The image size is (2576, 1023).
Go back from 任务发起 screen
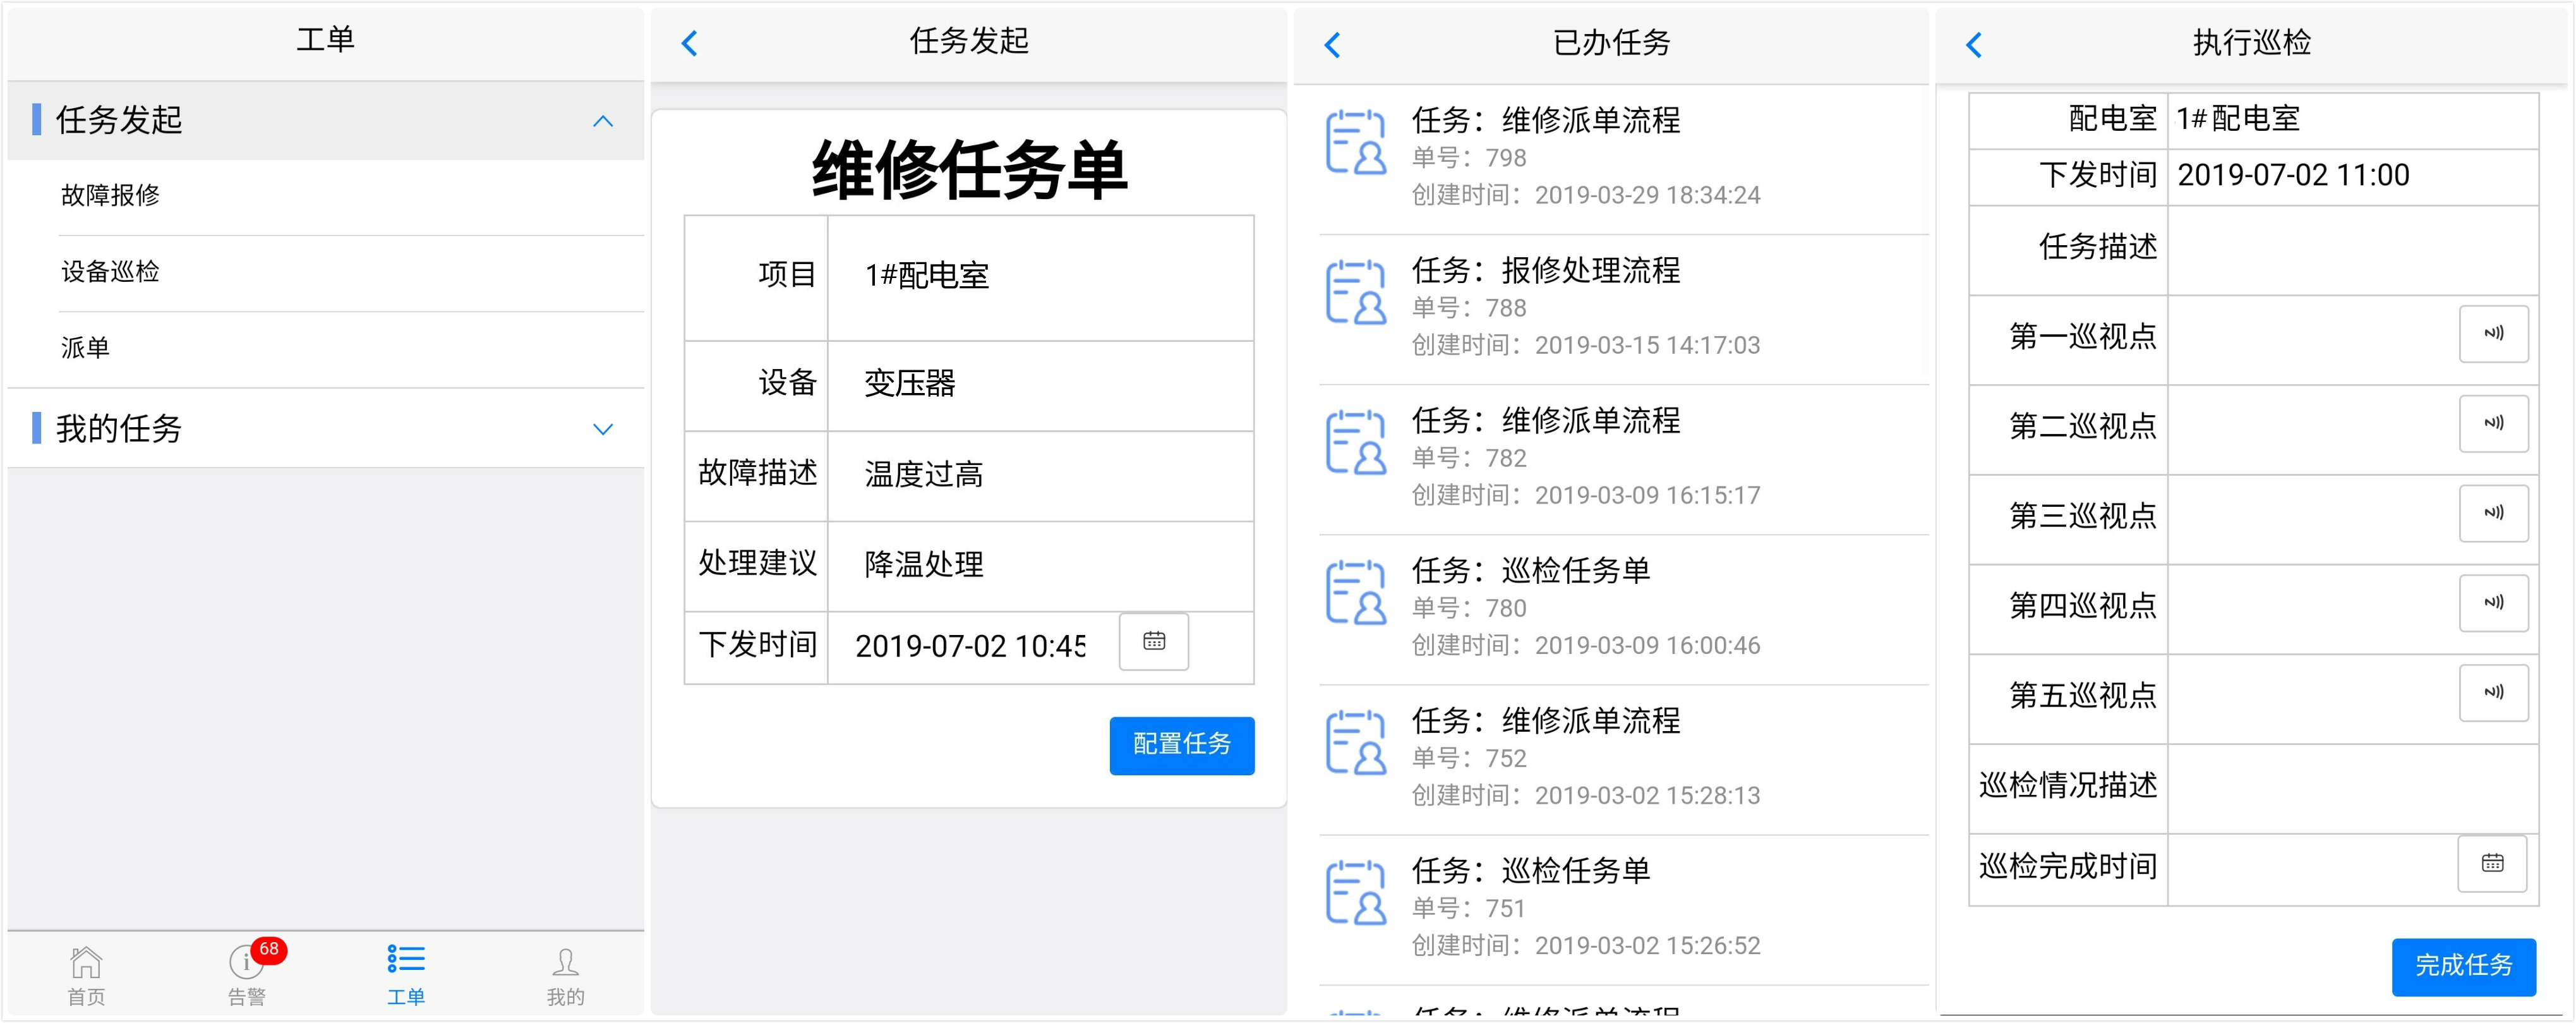689,43
